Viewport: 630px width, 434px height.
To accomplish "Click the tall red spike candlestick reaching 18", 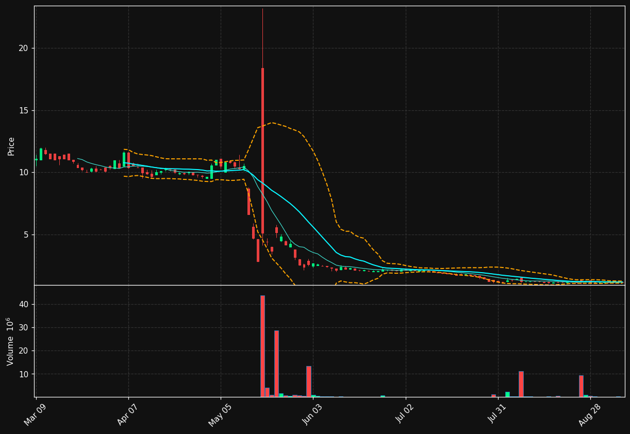I will 262,151.
